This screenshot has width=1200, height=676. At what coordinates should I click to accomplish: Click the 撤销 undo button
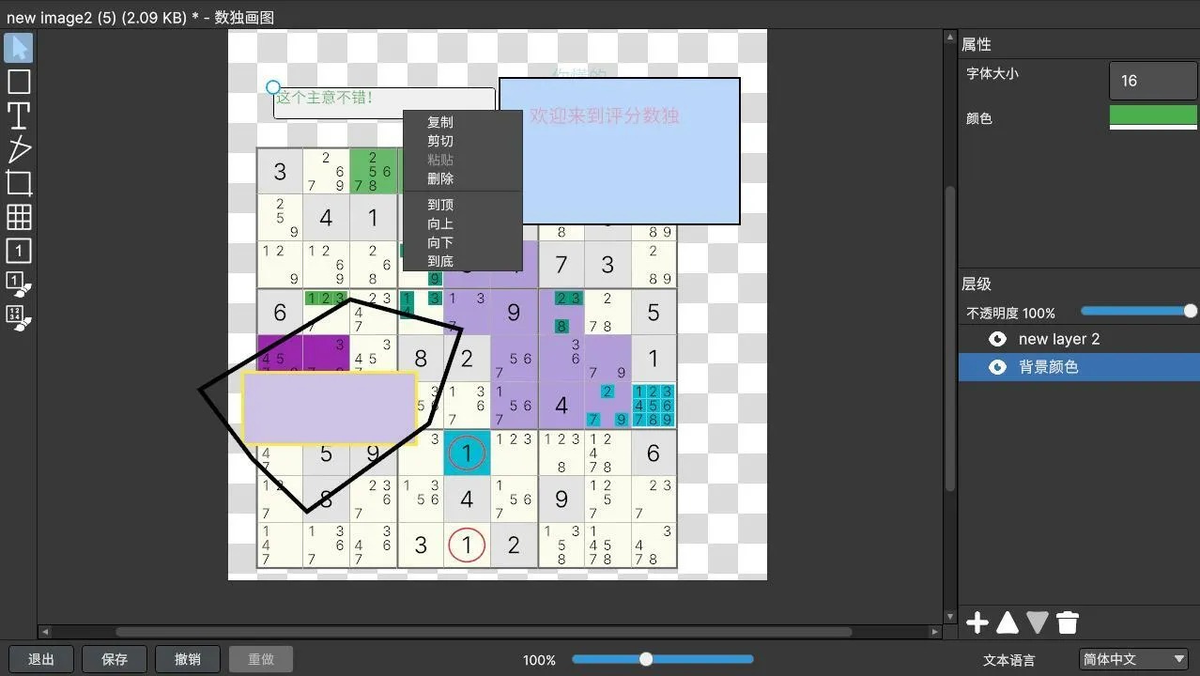pos(188,659)
